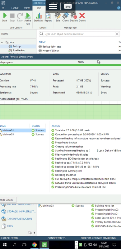Click the magnifier icon in search box
Image resolution: width=121 pixels, height=249 pixels.
click(x=41, y=34)
